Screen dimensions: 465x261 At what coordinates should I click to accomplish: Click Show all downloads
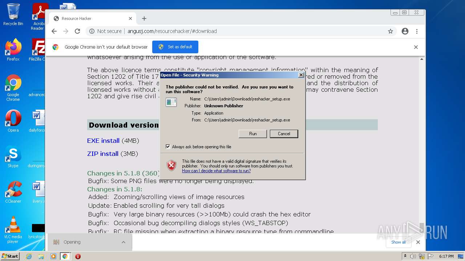pyautogui.click(x=398, y=242)
